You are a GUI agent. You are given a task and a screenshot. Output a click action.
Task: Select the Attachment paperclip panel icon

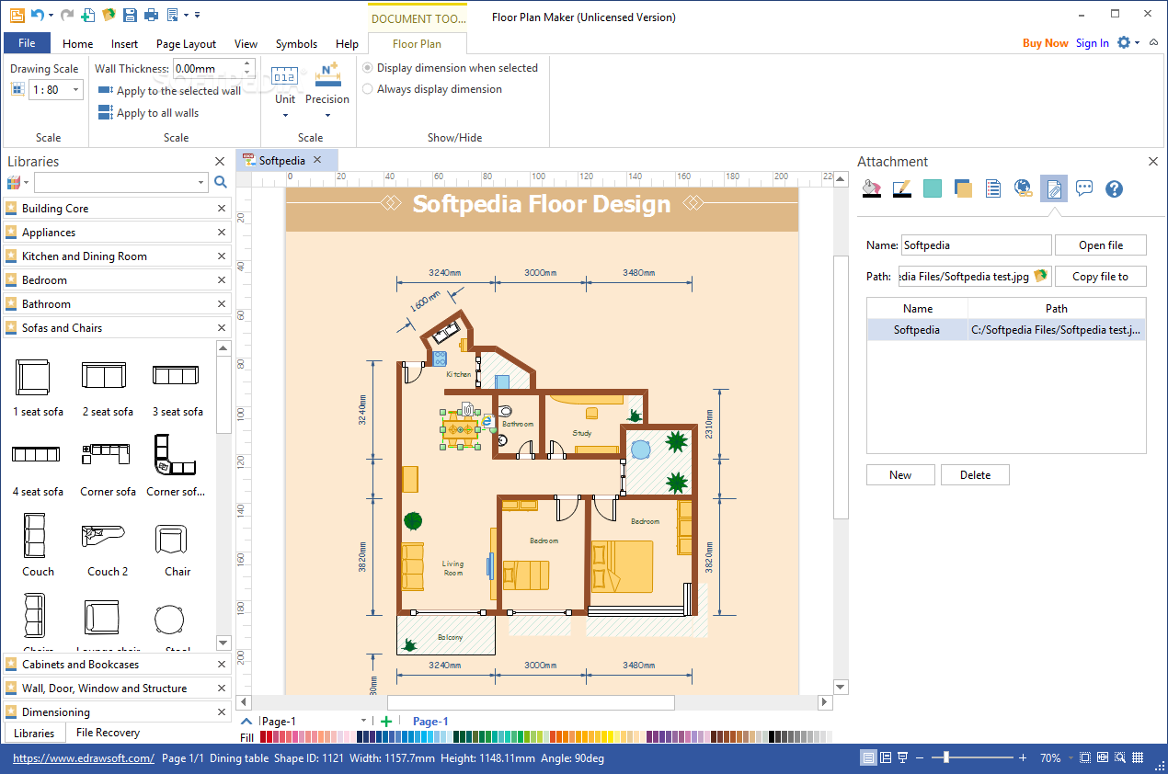tap(1054, 188)
